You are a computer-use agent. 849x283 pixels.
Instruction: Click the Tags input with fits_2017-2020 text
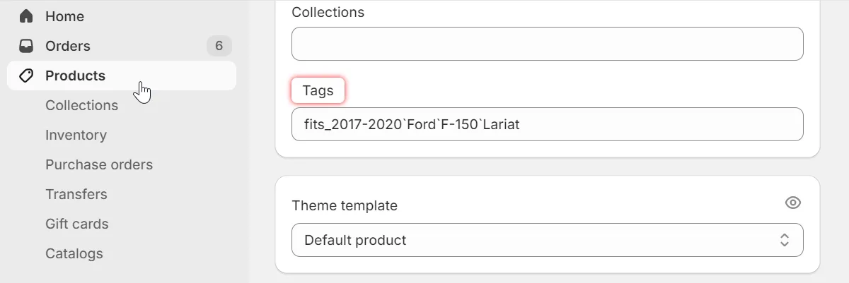(547, 124)
